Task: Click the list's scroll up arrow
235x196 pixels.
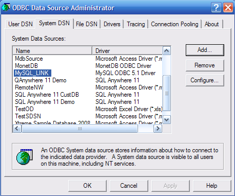Action: pos(167,51)
